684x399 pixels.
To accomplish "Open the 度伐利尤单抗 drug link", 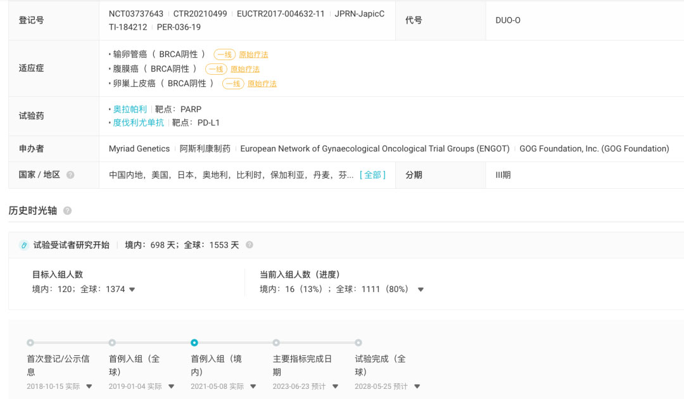I will click(138, 123).
